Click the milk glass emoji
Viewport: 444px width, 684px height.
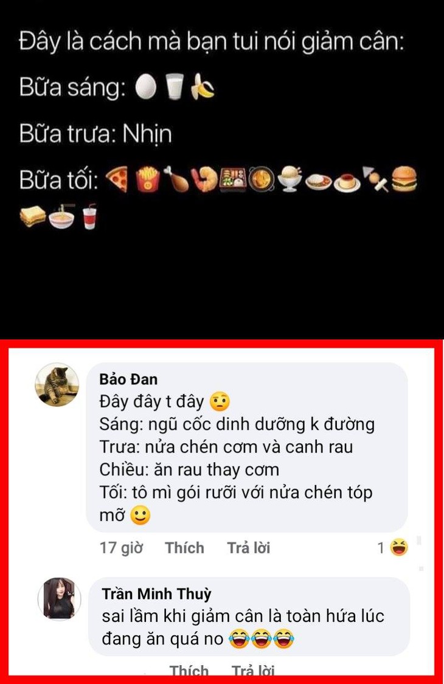[x=175, y=86]
